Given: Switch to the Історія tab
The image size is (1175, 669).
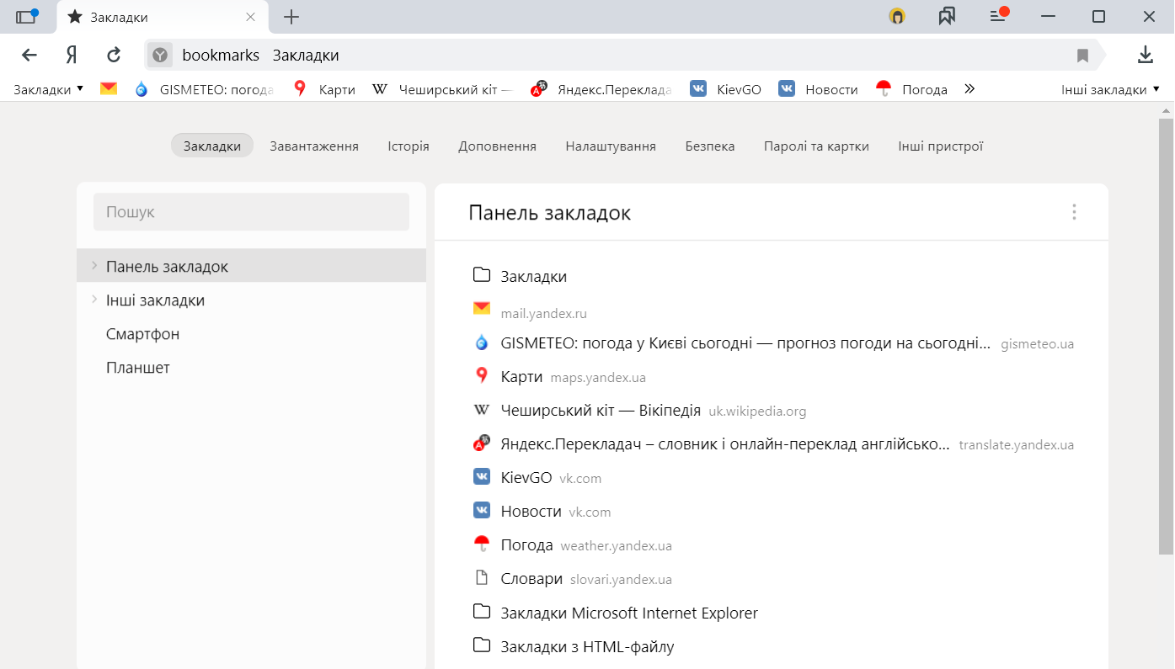Looking at the screenshot, I should [x=409, y=146].
